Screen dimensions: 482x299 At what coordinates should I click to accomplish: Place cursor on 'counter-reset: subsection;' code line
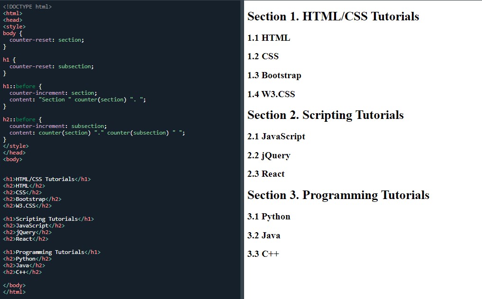pos(51,66)
